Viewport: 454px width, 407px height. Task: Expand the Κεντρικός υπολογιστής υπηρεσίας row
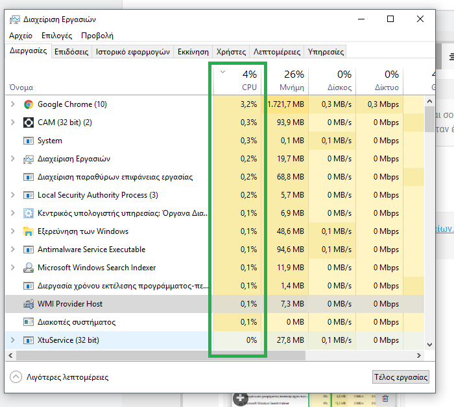(13, 213)
